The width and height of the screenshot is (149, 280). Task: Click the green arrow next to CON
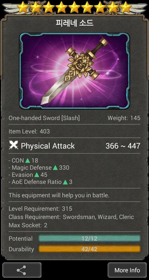(x=28, y=161)
